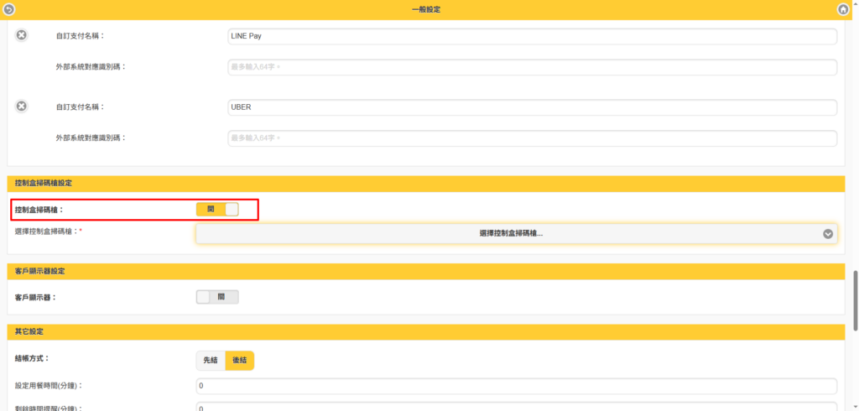Image resolution: width=859 pixels, height=411 pixels.
Task: Remove the LINE Pay custom payment entry
Action: pyautogui.click(x=21, y=35)
